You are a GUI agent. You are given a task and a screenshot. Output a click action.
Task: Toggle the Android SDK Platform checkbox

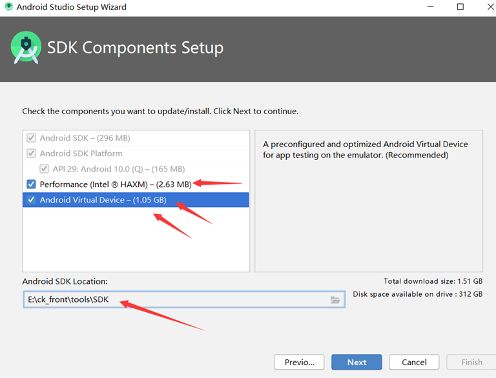pyautogui.click(x=31, y=154)
